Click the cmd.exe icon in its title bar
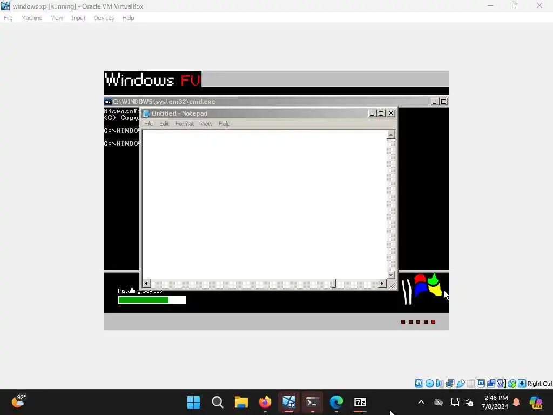Screen dimensions: 553x415 coord(107,102)
